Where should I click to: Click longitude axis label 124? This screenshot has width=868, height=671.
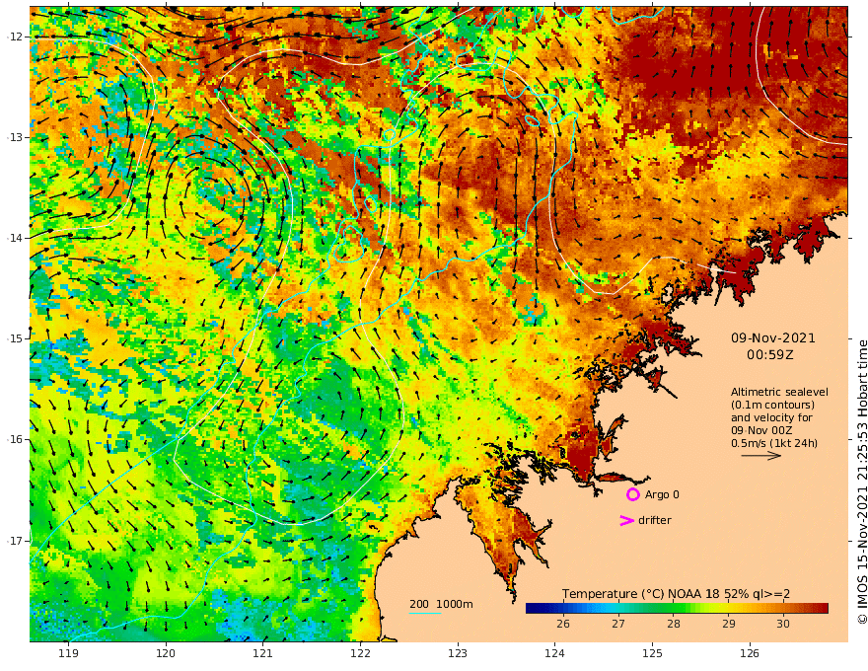click(x=555, y=653)
